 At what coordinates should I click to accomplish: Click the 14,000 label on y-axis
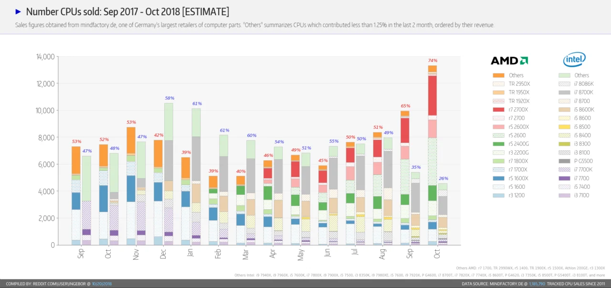tap(45, 57)
